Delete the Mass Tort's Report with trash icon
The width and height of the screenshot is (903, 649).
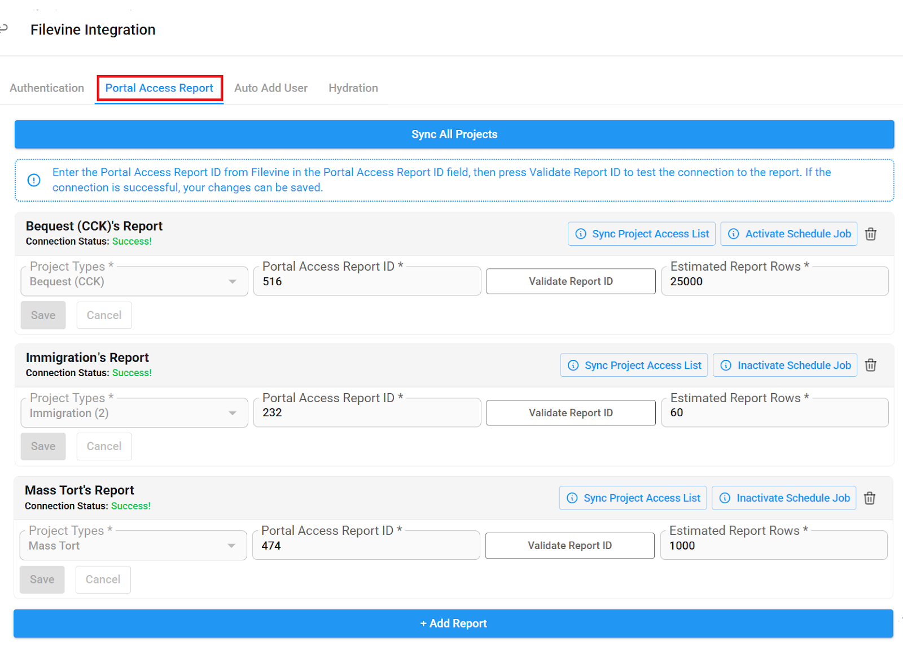pos(870,498)
